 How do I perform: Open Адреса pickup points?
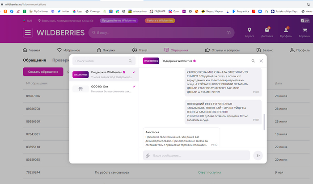[250, 33]
